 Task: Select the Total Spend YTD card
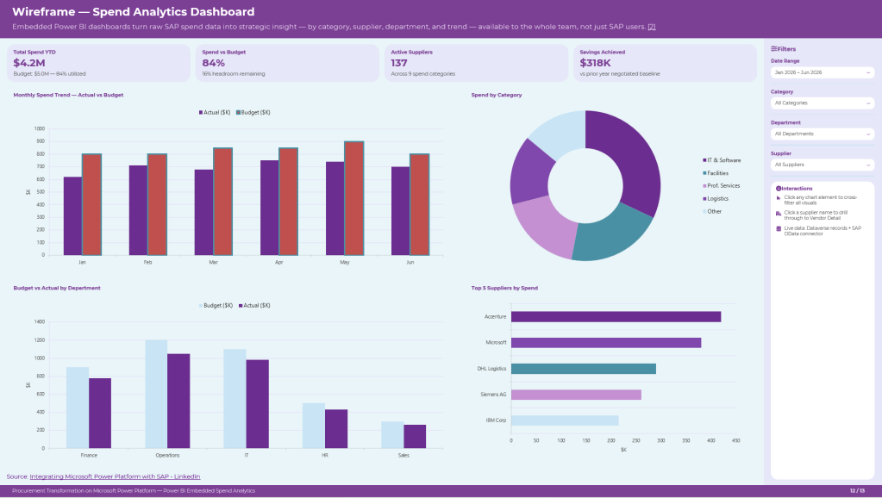coord(98,63)
